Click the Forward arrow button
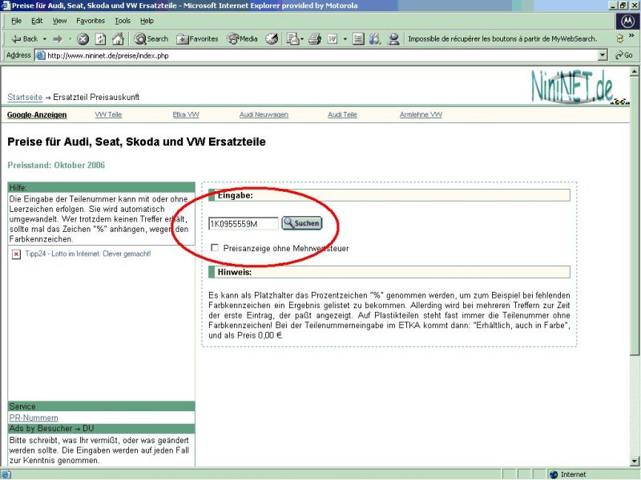This screenshot has width=641, height=480. [x=58, y=39]
